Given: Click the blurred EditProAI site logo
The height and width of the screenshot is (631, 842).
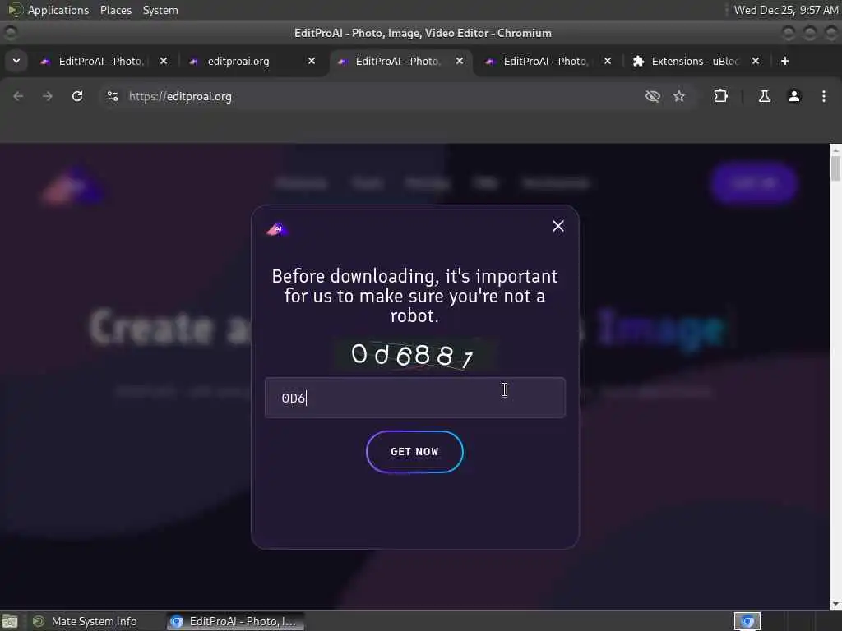Looking at the screenshot, I should (73, 185).
